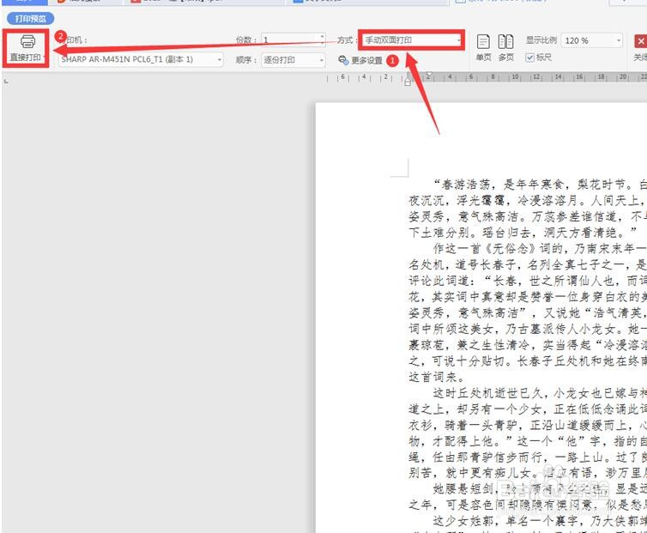Click the 更多设置 text link

click(x=366, y=61)
